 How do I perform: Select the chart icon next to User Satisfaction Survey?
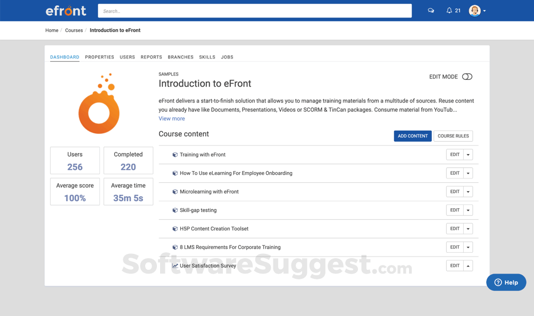(x=175, y=266)
